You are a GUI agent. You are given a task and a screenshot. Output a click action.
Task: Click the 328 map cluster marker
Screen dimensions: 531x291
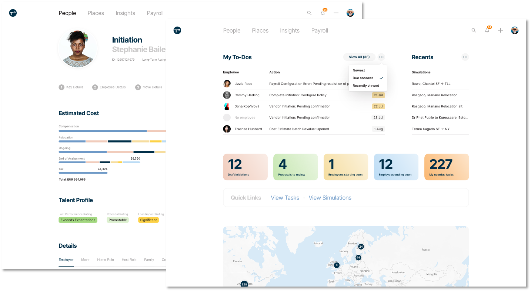[x=244, y=284]
